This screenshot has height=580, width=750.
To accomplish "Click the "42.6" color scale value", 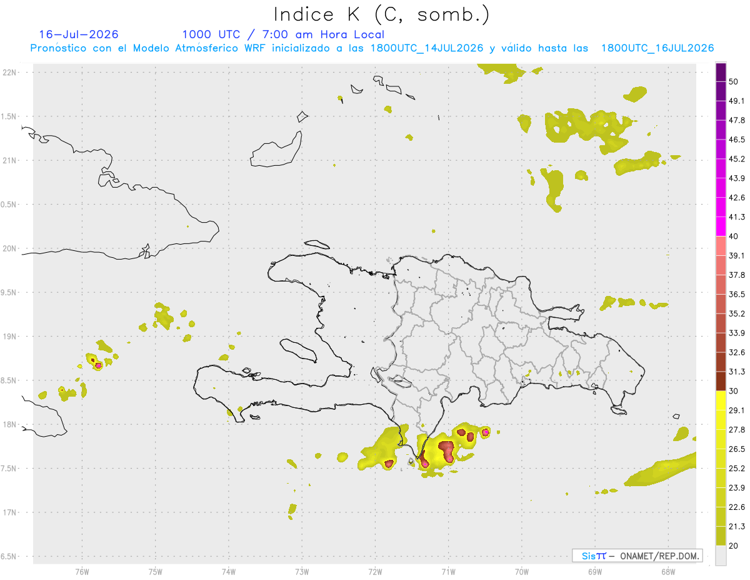I will [737, 198].
